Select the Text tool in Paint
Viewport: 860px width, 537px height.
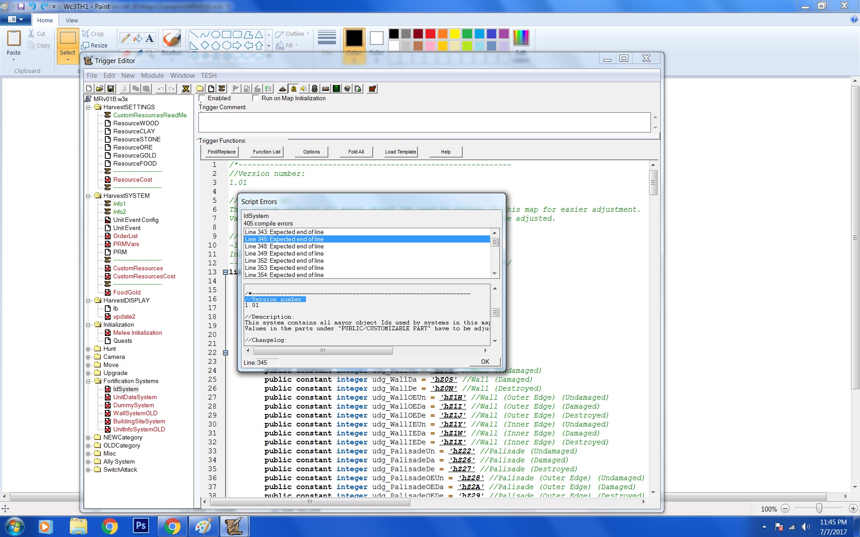(x=150, y=38)
